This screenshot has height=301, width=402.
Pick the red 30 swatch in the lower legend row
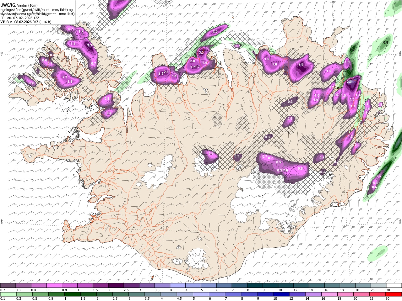point(394,294)
